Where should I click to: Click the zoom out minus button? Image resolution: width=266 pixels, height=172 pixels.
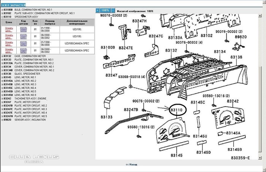(x=113, y=11)
